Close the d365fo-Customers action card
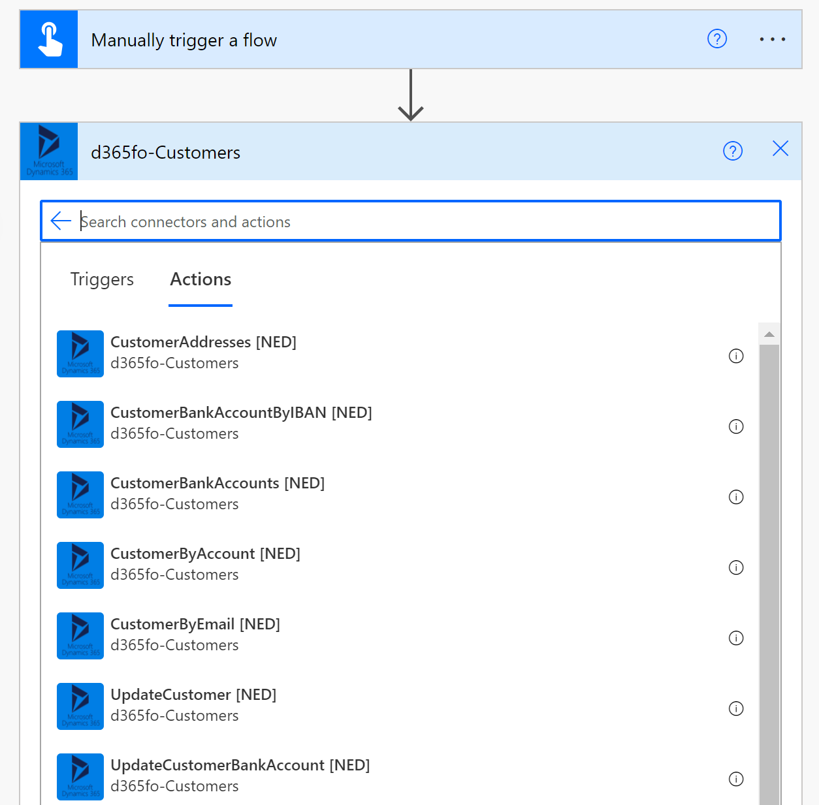Screen dimensions: 819x805 click(x=780, y=149)
